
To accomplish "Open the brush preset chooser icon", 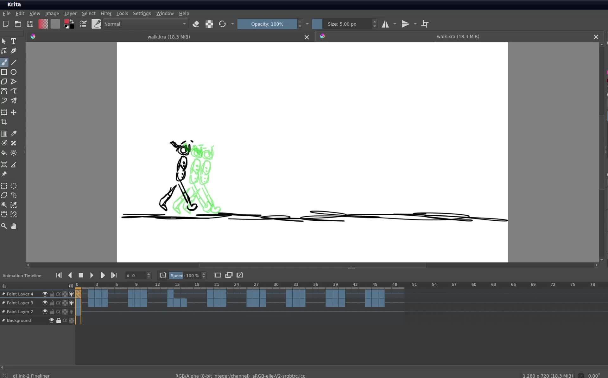I will pos(96,24).
